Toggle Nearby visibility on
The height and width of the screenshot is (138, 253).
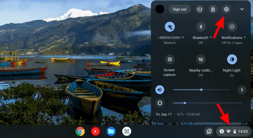click(x=201, y=59)
